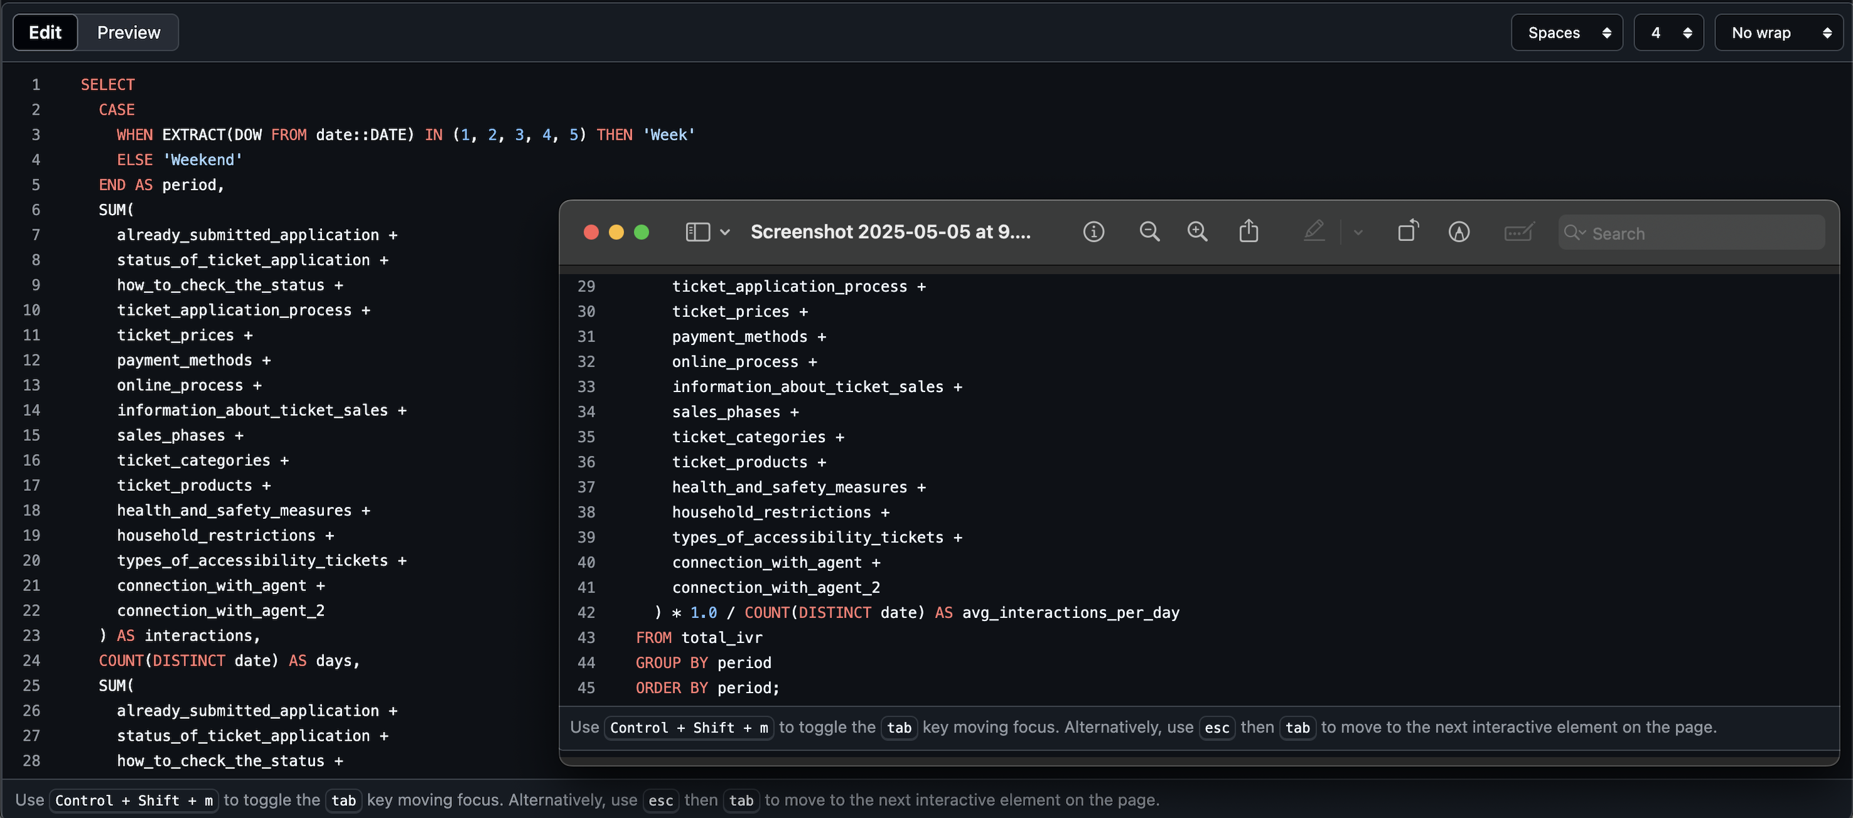Click 'household_restrictions' on editor line 19
Viewport: 1853px width, 818px height.
216,536
